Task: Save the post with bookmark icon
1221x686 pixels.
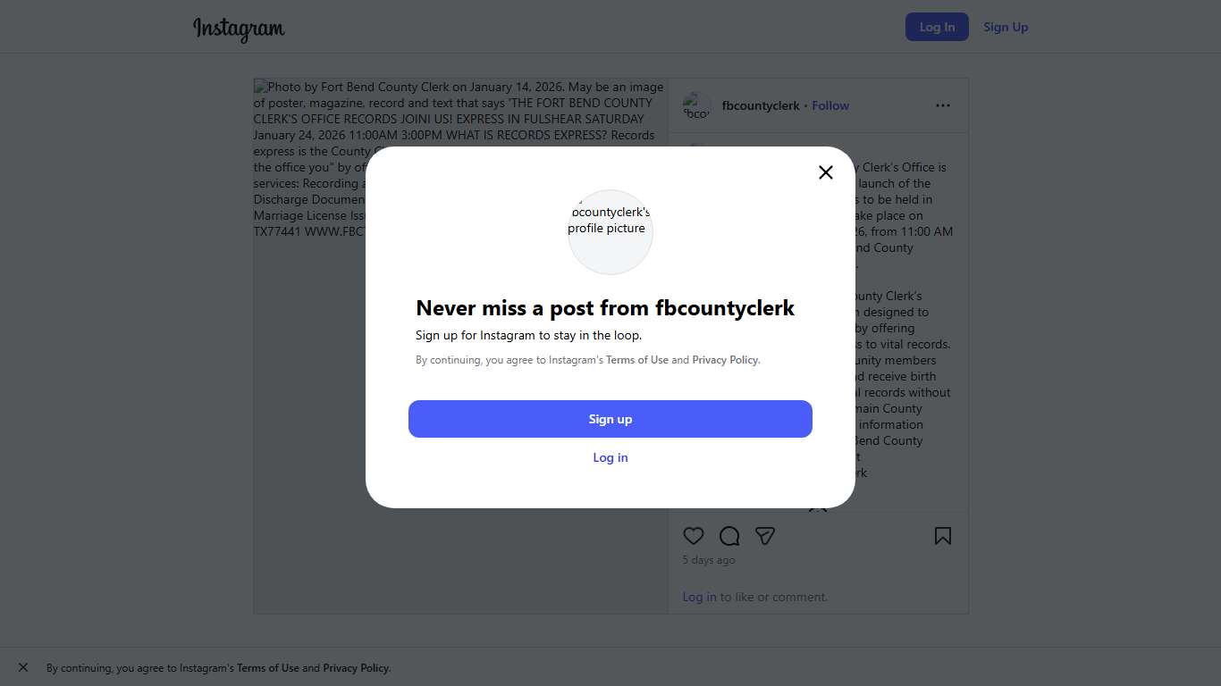Action: tap(943, 536)
